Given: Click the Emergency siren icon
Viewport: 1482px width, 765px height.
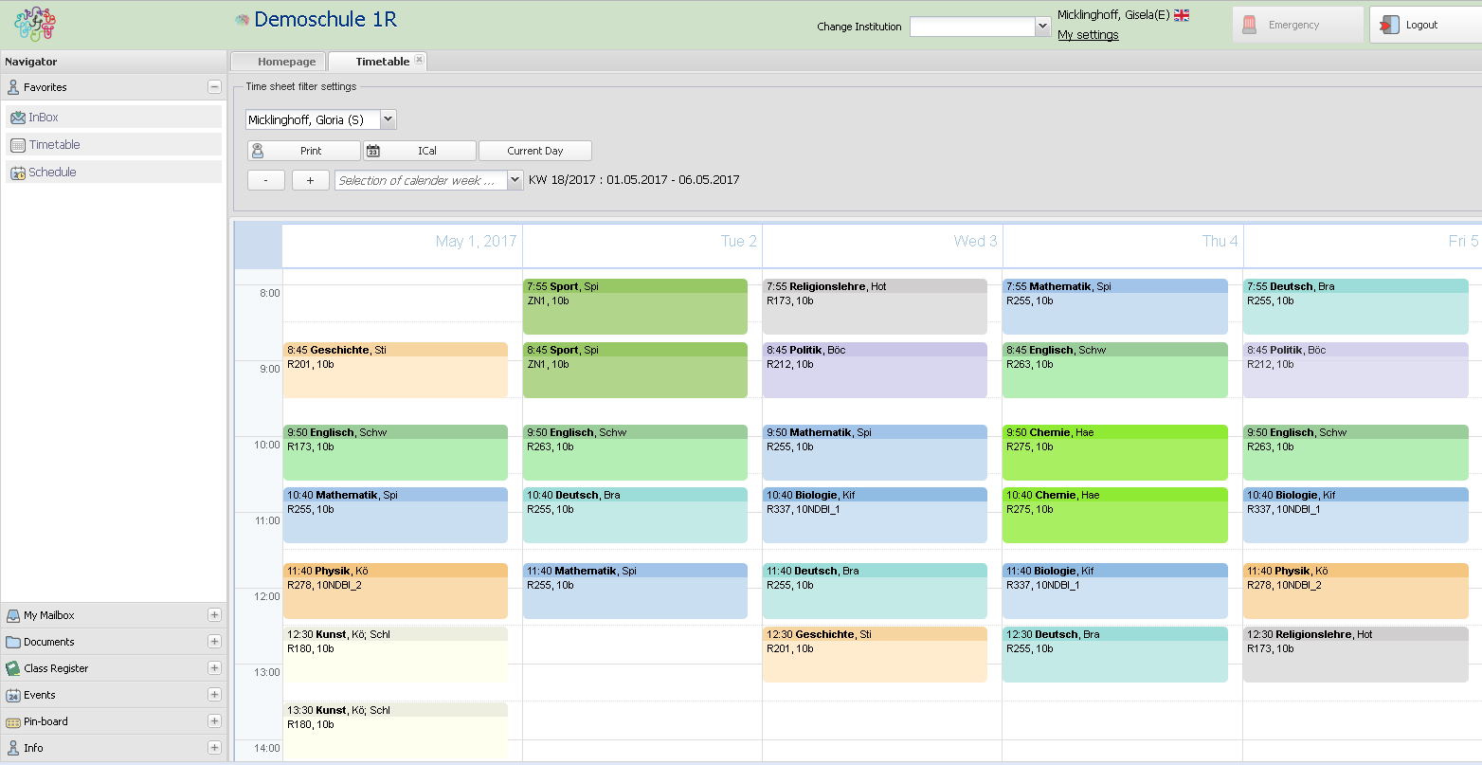Looking at the screenshot, I should click(x=1250, y=26).
